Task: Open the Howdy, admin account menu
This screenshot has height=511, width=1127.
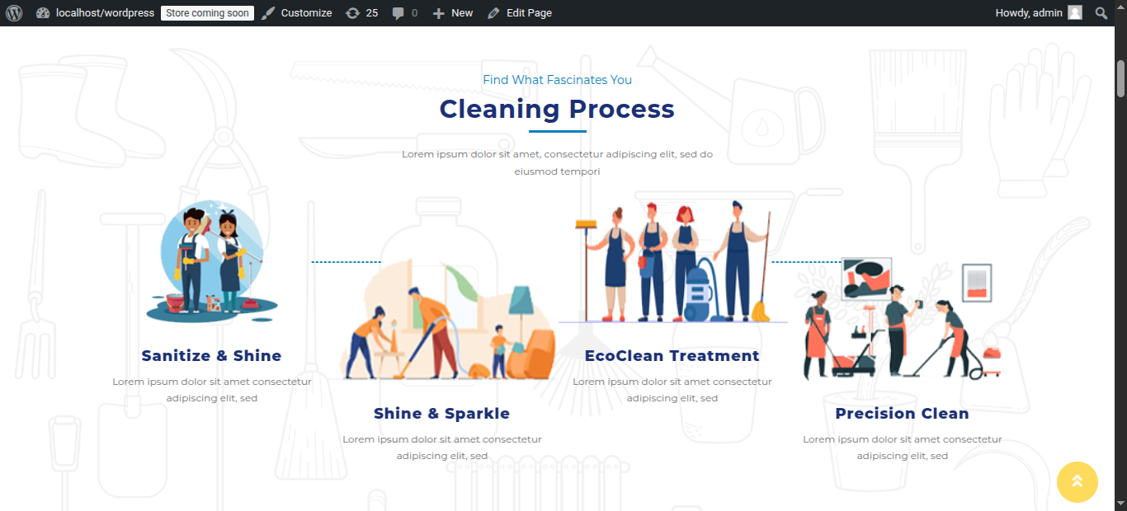Action: tap(1029, 13)
